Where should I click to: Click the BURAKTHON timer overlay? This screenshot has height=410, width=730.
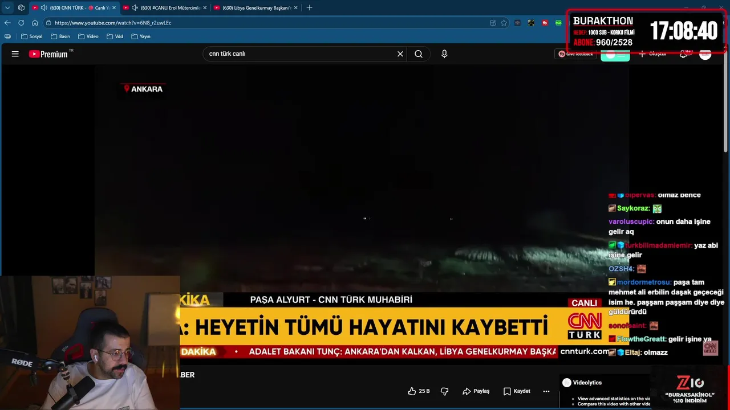pyautogui.click(x=646, y=31)
